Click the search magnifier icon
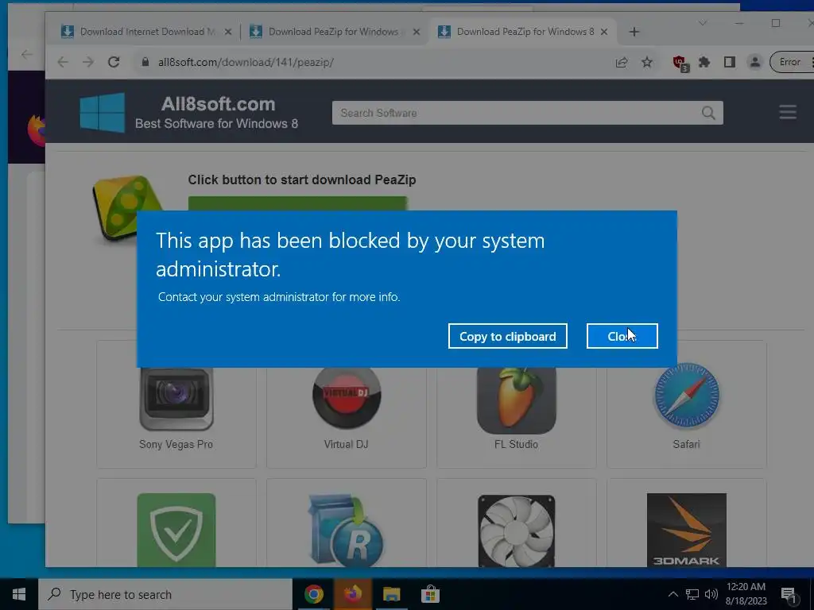 pyautogui.click(x=708, y=113)
